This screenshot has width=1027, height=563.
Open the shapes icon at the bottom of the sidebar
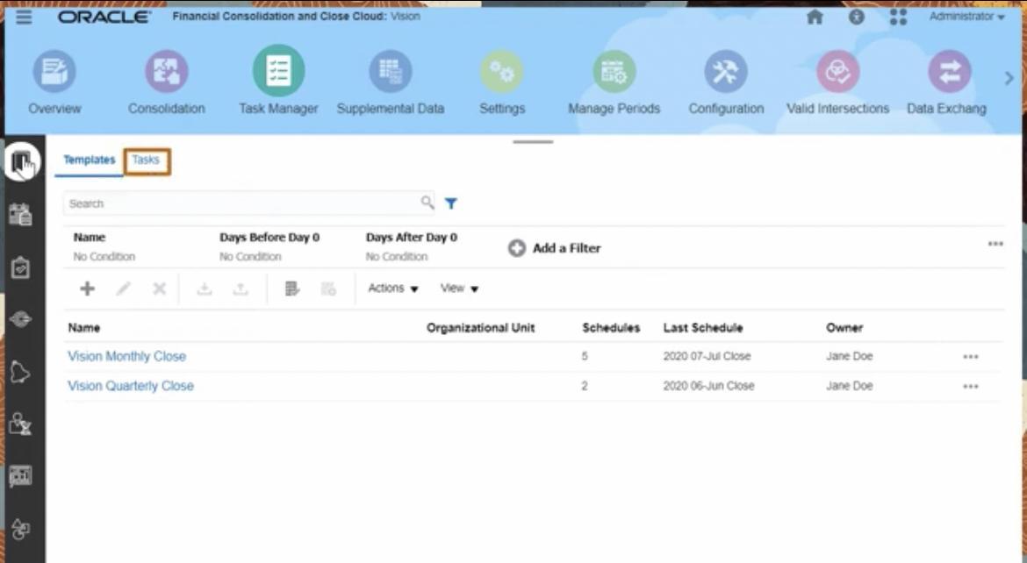tap(20, 528)
